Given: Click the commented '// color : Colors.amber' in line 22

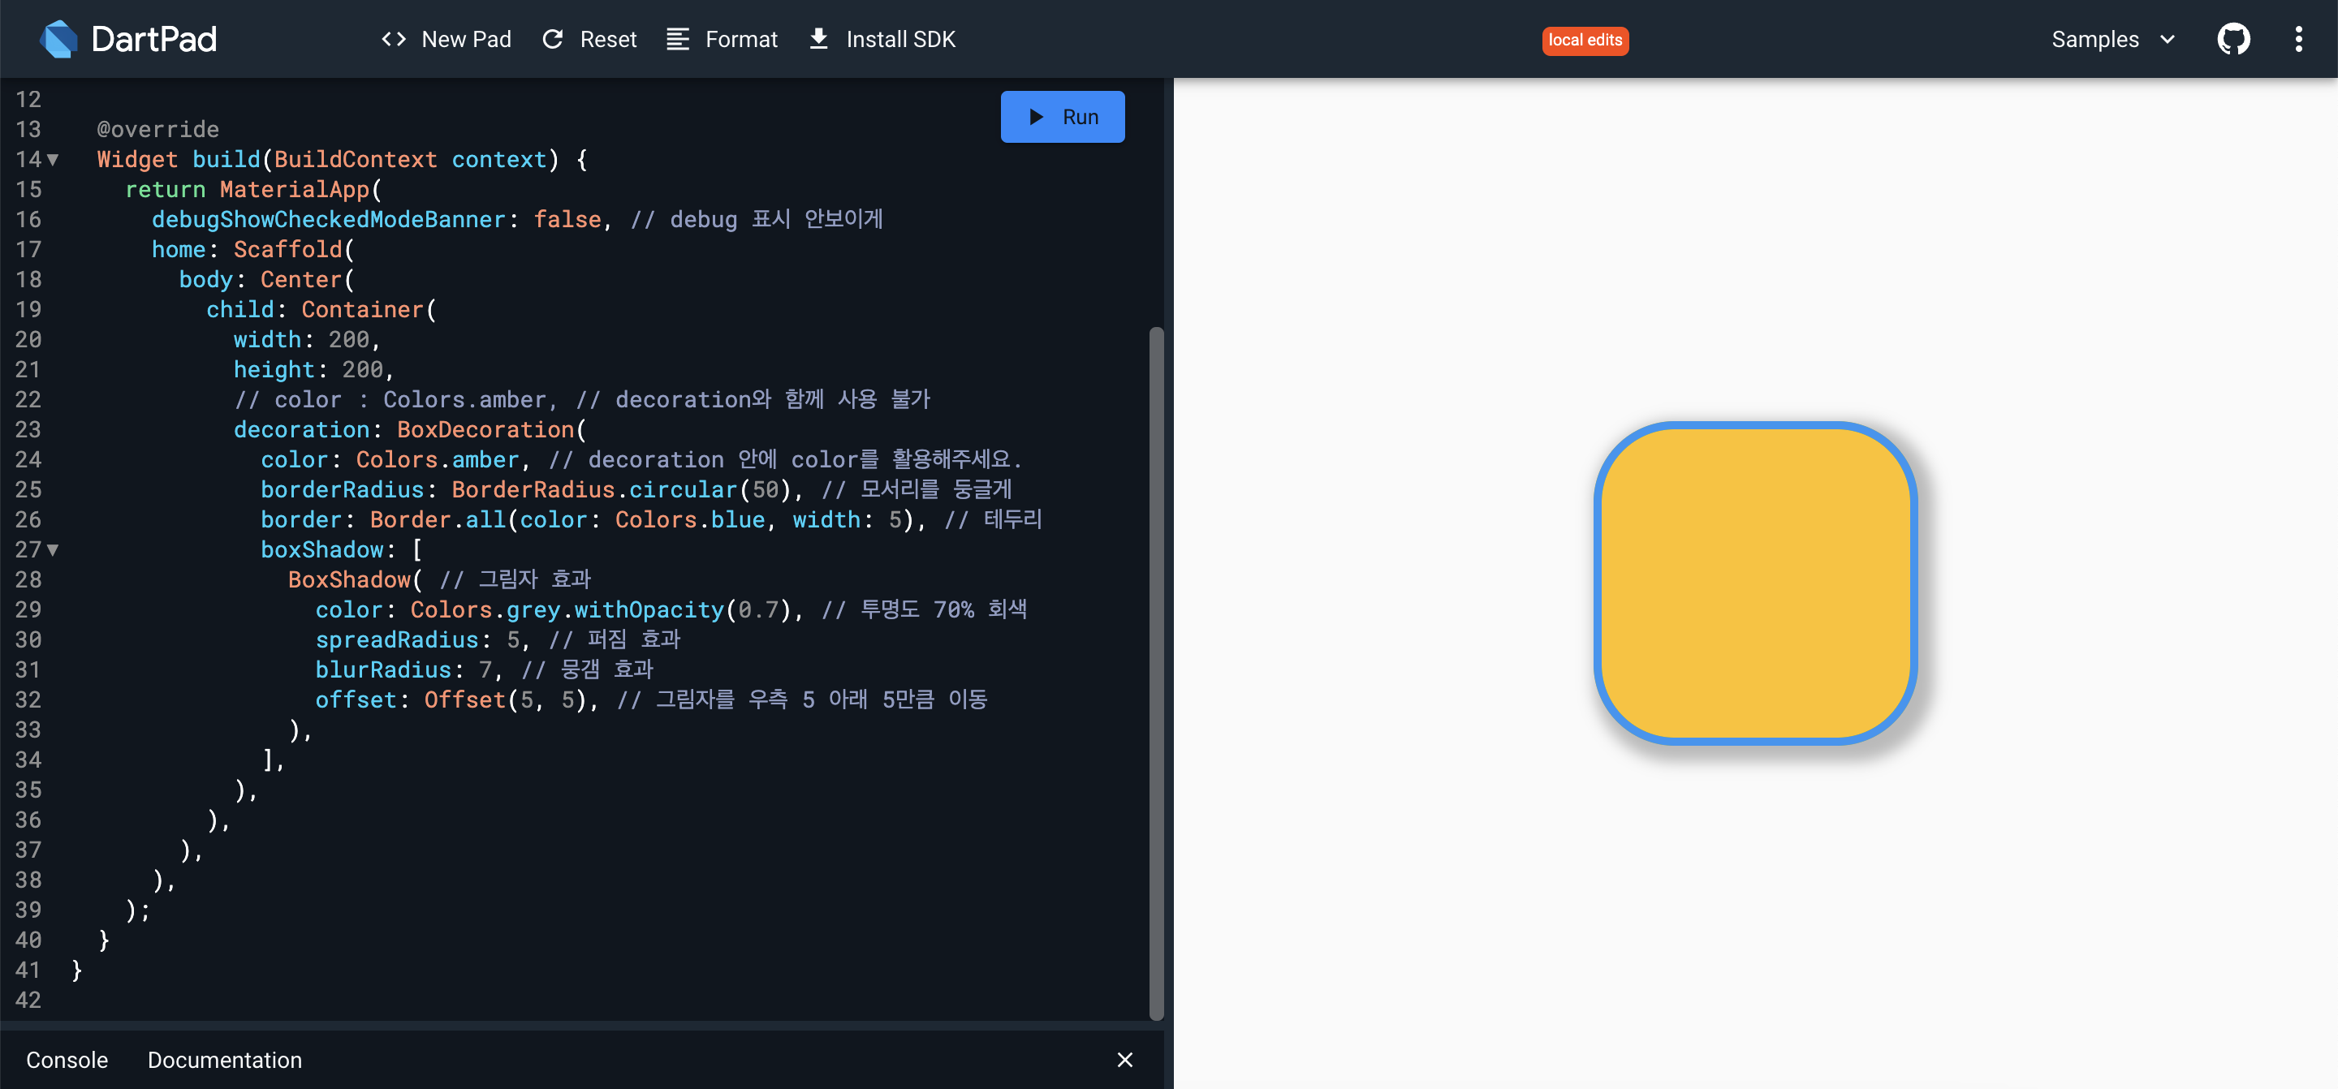Looking at the screenshot, I should click(390, 400).
